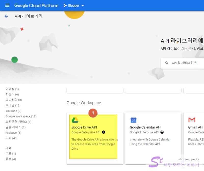Click the Blogger project hexagon icon
This screenshot has height=171, width=204.
(x=65, y=6)
